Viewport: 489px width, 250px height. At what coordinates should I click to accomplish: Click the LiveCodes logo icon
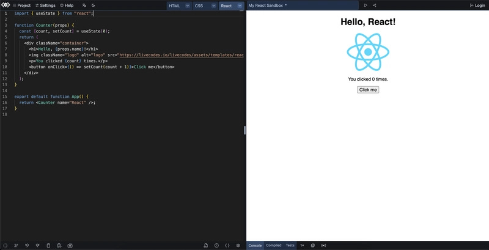tap(6, 5)
